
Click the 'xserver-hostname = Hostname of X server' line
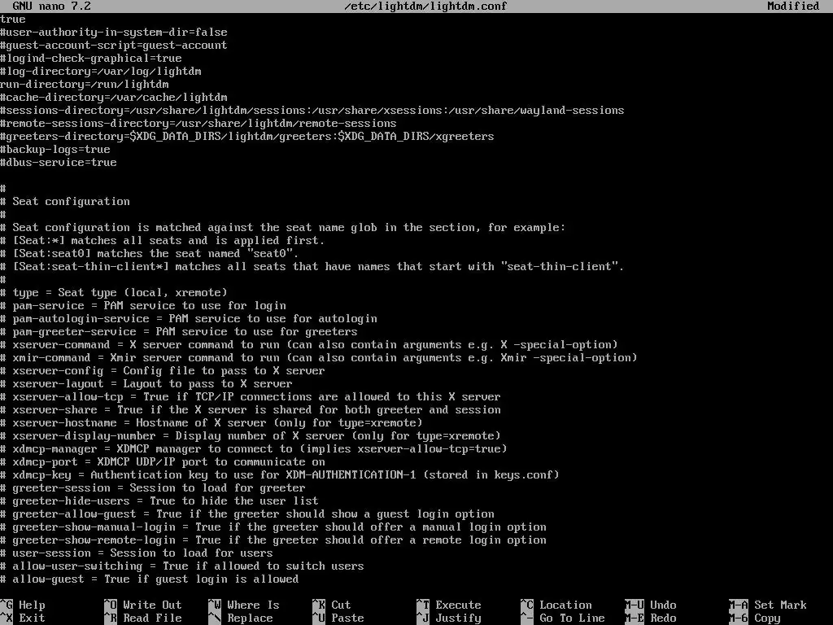pos(212,422)
